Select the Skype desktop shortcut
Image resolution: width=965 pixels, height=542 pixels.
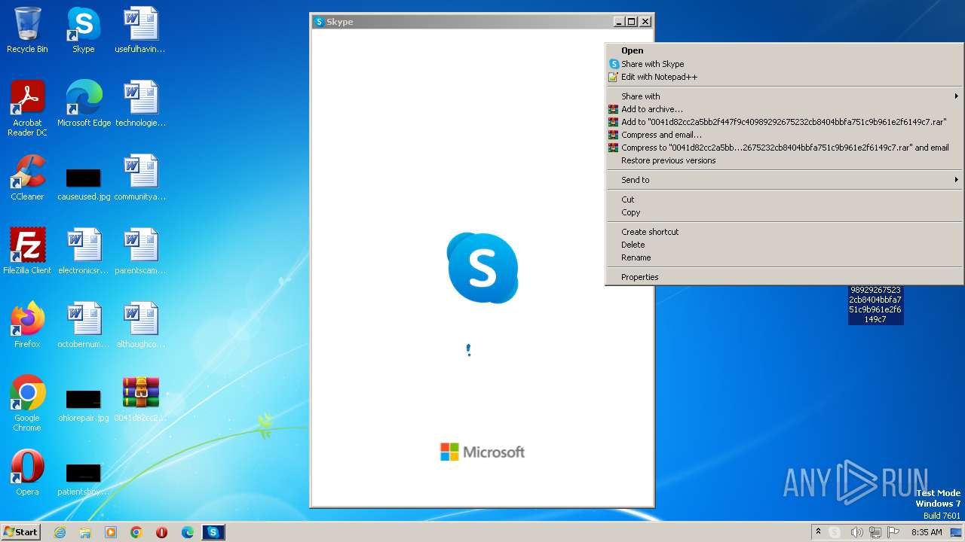click(83, 30)
